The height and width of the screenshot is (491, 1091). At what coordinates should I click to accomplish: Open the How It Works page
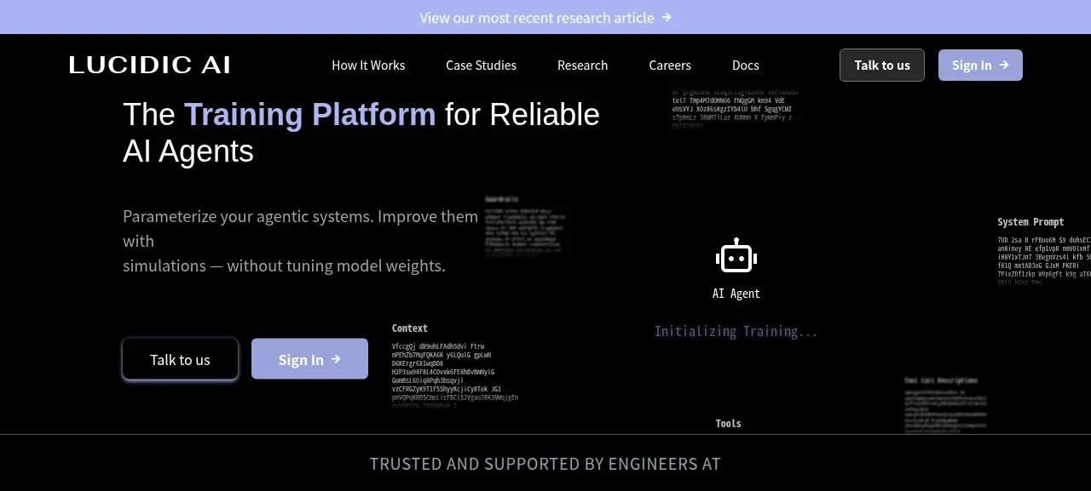pyautogui.click(x=368, y=66)
